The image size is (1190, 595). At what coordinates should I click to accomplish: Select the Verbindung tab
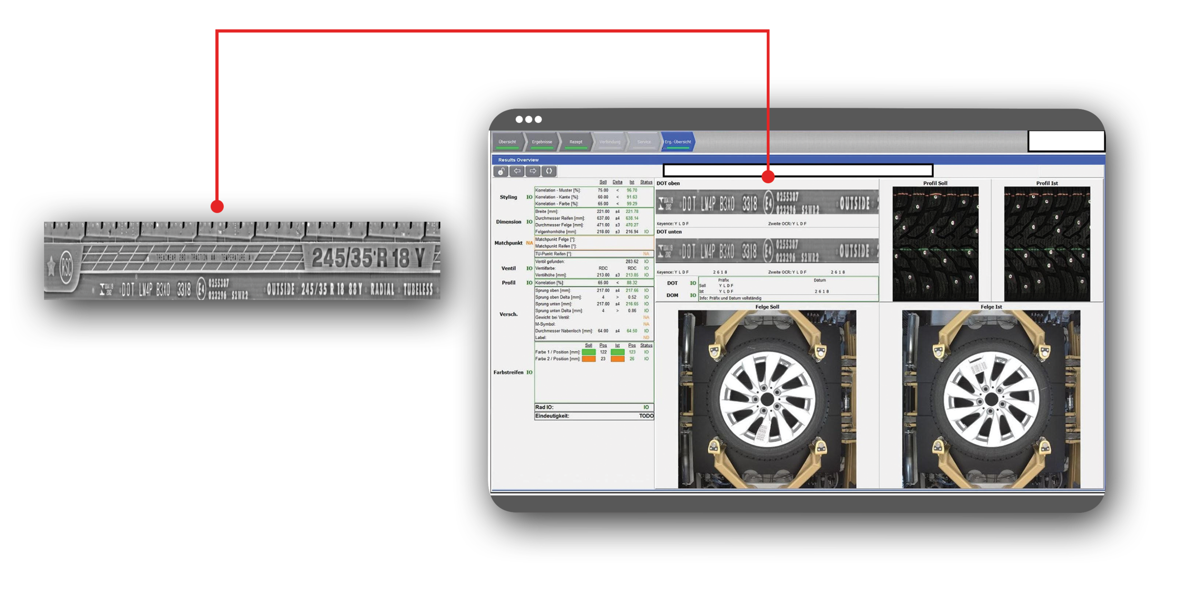pos(610,142)
